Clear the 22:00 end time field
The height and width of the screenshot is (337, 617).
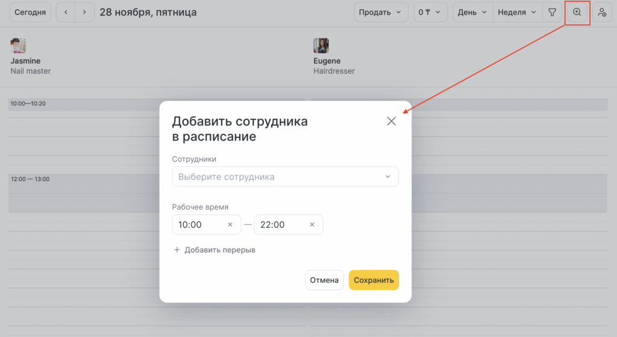[312, 225]
